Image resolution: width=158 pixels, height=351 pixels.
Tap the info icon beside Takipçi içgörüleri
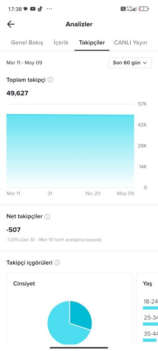[57, 262]
